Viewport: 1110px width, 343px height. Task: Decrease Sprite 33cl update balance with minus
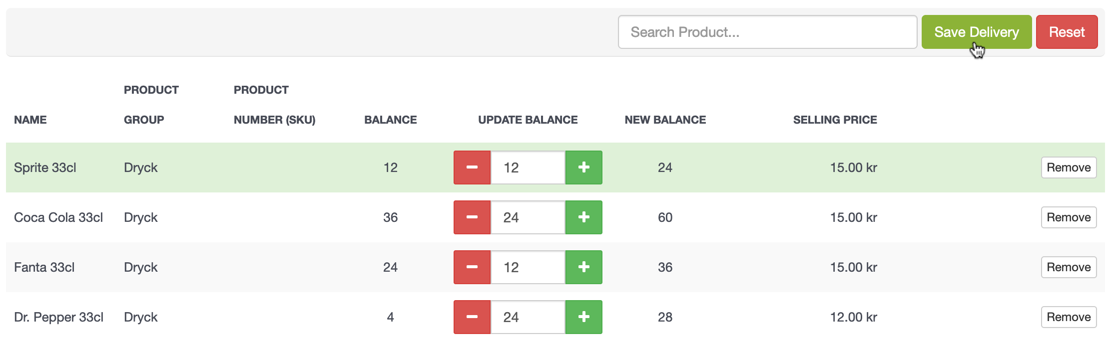(472, 168)
